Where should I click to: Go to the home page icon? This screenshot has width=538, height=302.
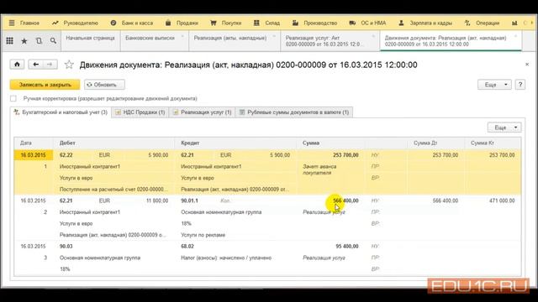[x=17, y=64]
